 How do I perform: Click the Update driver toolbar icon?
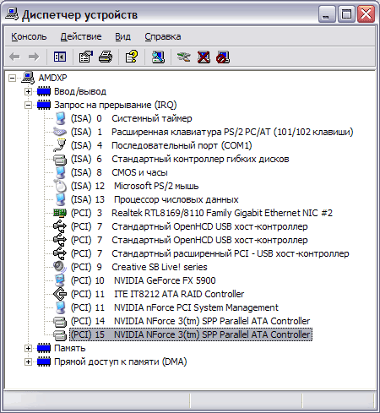183,57
